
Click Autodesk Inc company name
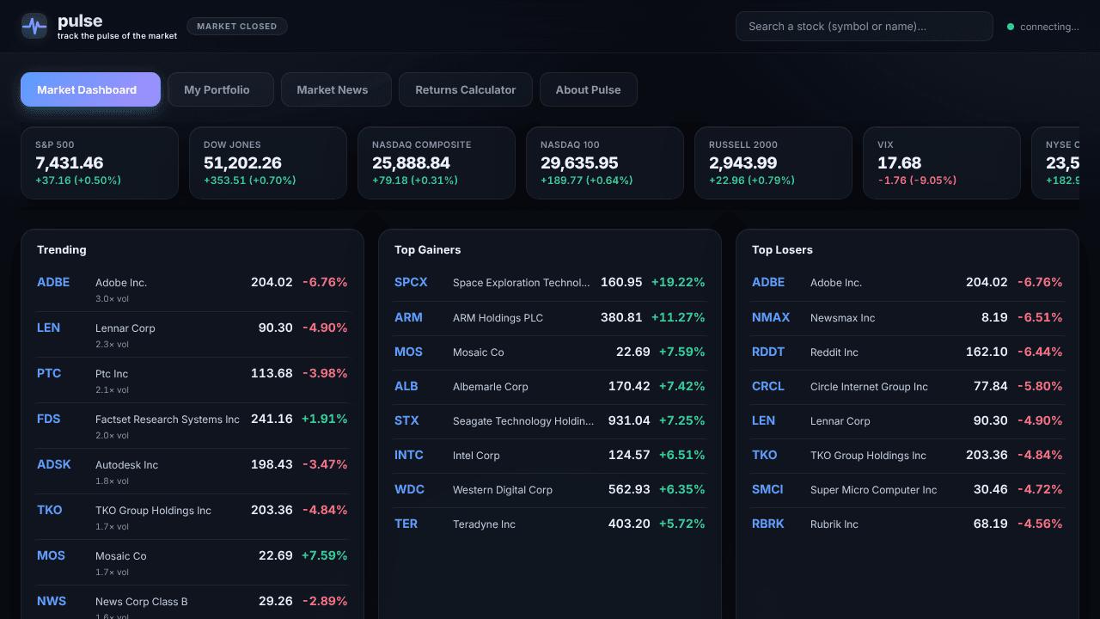(127, 465)
